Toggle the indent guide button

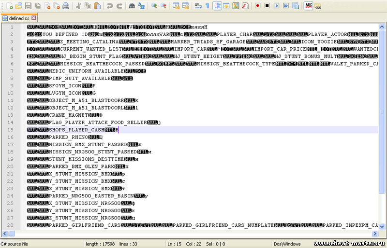coord(217,6)
